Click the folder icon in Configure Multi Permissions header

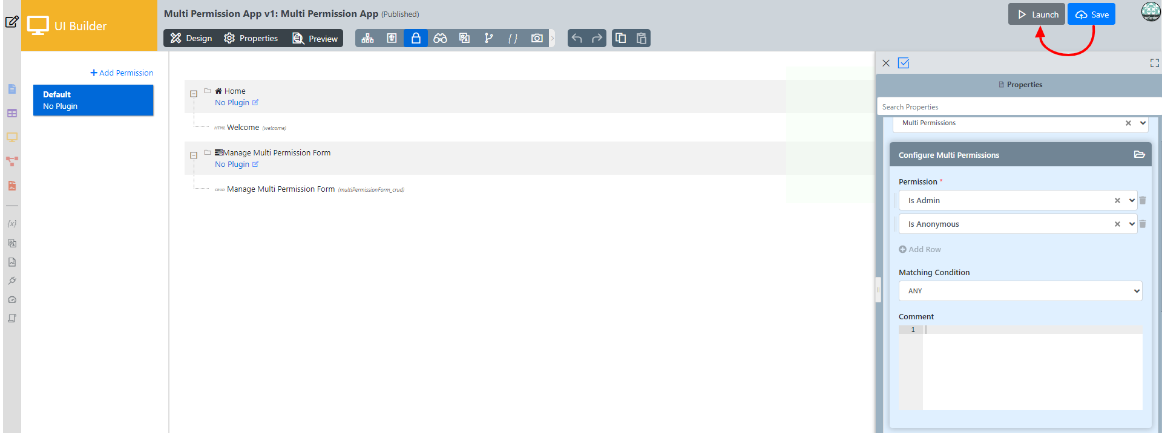click(1139, 154)
